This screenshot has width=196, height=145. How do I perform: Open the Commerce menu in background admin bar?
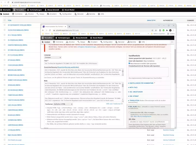click(17, 14)
